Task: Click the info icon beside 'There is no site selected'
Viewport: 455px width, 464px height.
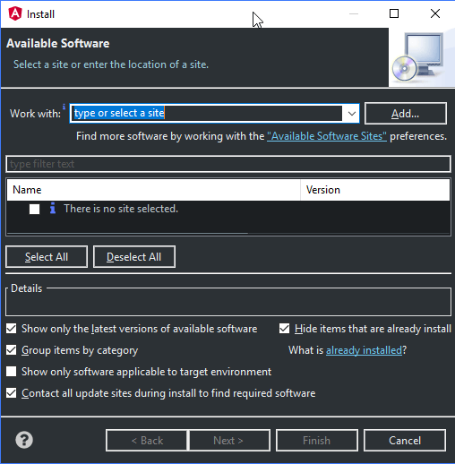Action: click(x=53, y=208)
